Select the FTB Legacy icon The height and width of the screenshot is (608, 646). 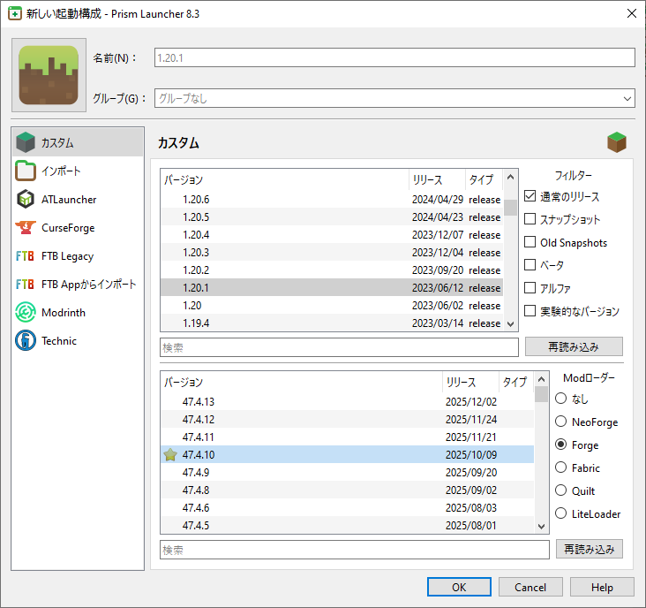(x=26, y=255)
